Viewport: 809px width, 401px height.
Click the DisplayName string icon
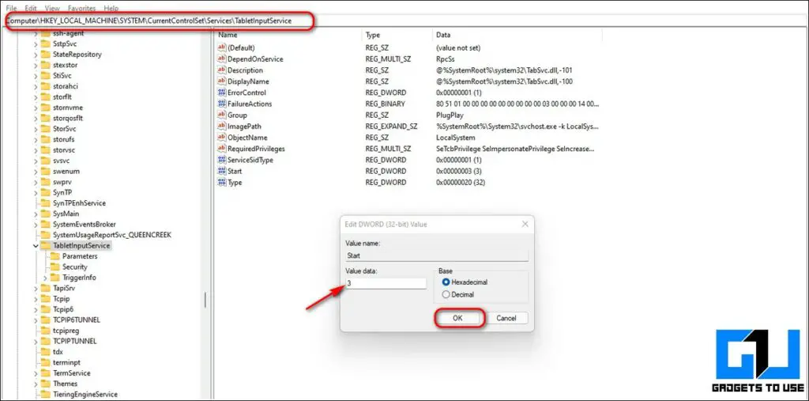coord(222,81)
